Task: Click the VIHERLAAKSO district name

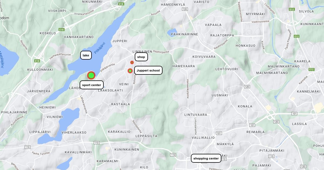Action: (x=74, y=132)
